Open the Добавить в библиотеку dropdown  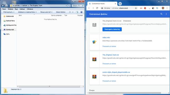tap(27, 12)
